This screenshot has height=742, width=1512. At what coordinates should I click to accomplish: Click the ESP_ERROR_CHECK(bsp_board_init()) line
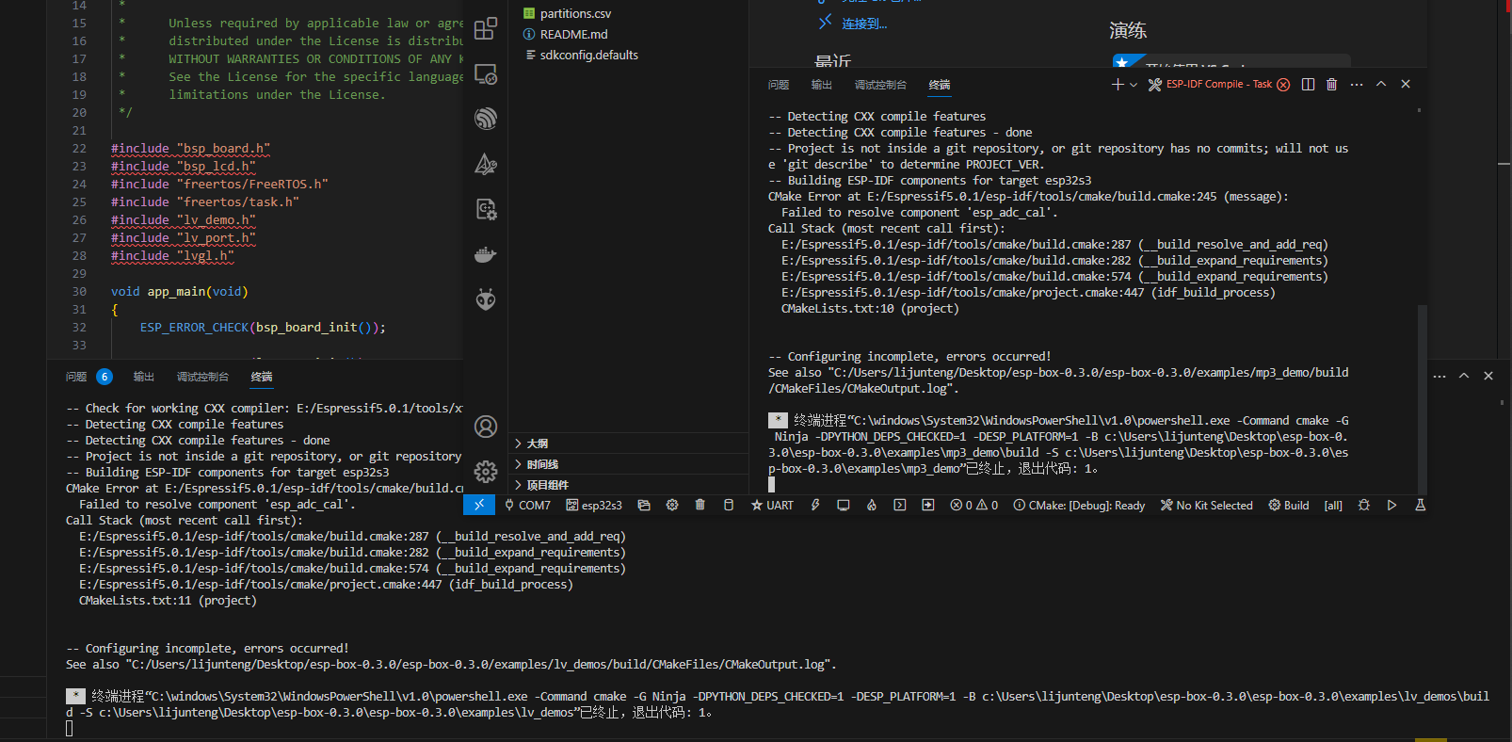[x=263, y=327]
